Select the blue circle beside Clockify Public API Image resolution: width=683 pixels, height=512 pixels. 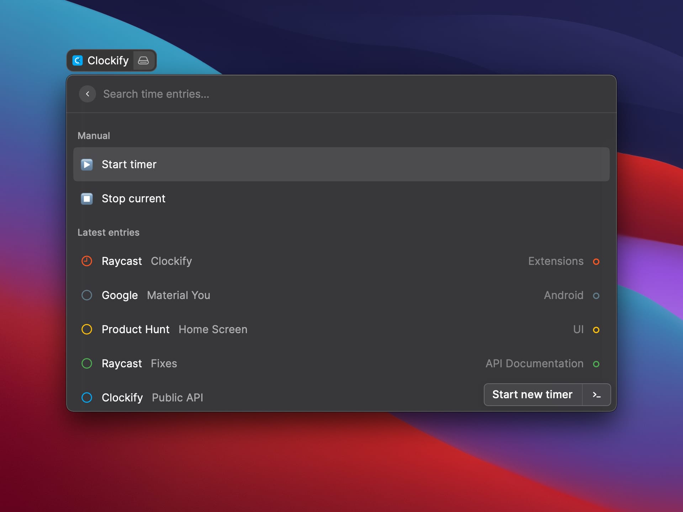pyautogui.click(x=87, y=398)
